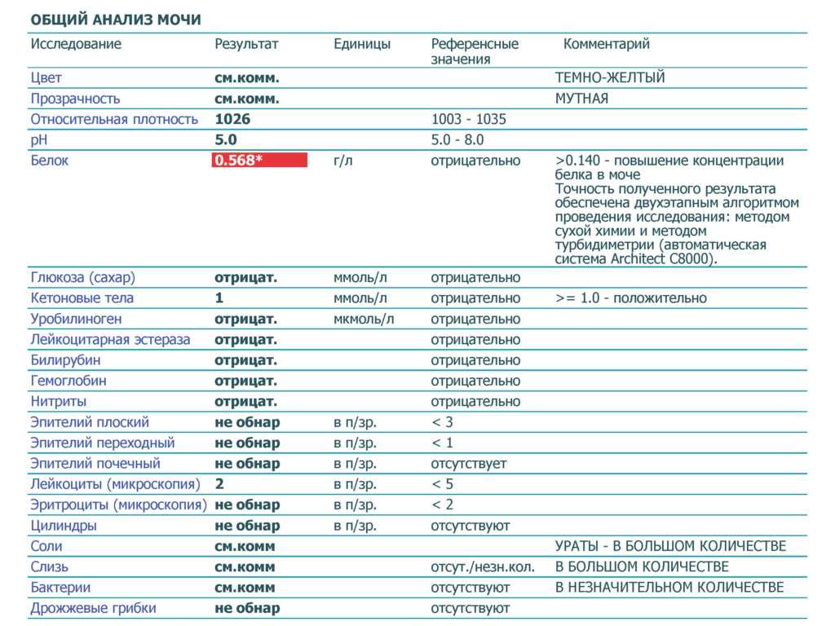Click the Лейкоциты (микроскопия) row label

(x=116, y=484)
